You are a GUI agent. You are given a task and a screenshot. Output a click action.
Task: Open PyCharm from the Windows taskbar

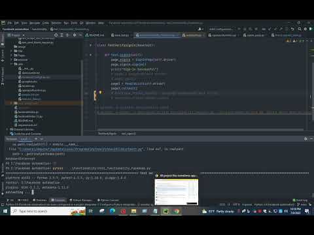(166, 211)
